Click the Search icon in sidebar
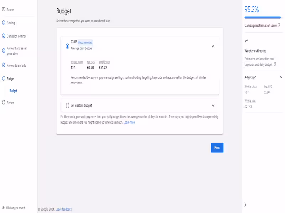This screenshot has height=213, width=285. coord(4,10)
